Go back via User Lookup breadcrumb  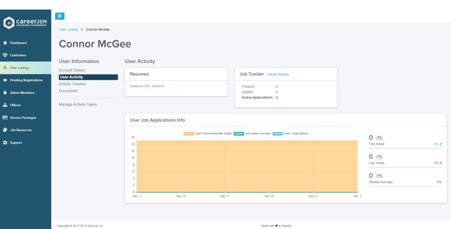[68, 29]
